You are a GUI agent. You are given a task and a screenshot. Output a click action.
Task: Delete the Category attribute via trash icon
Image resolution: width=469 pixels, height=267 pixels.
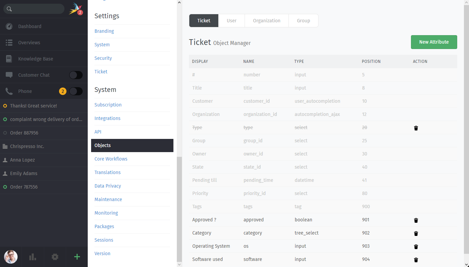tap(416, 233)
